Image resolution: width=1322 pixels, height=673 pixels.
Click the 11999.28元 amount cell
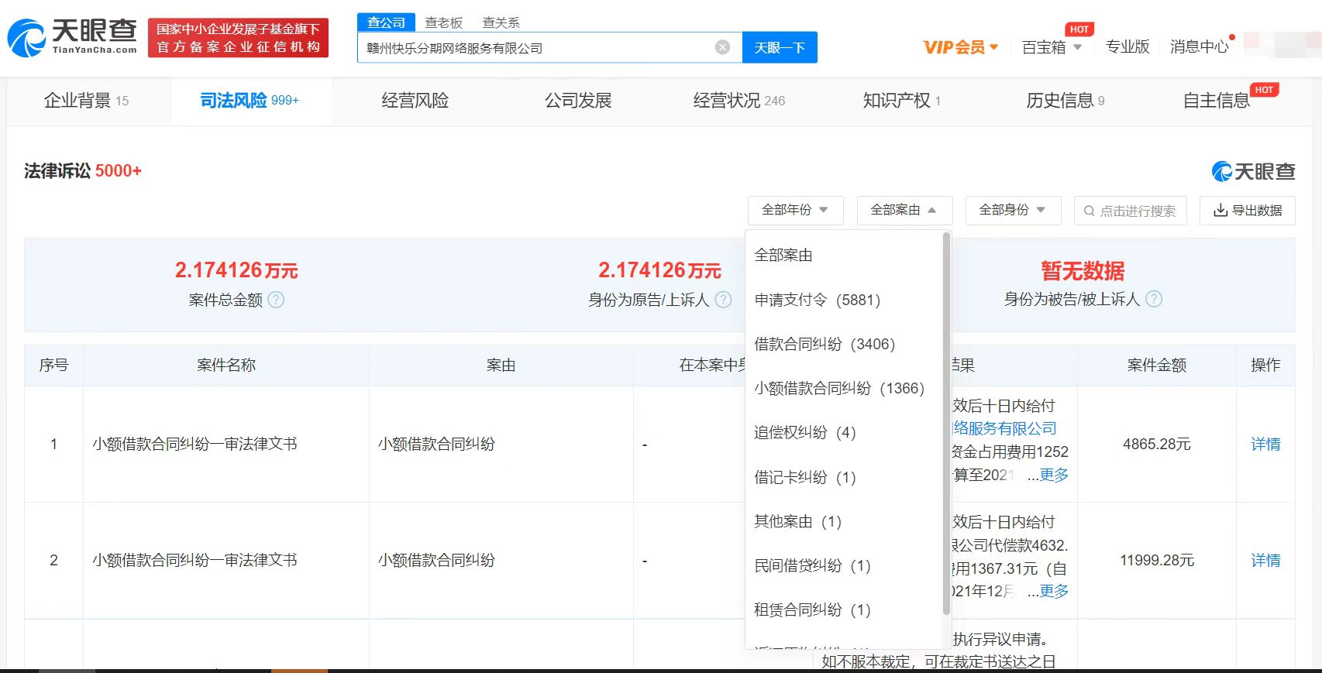[1157, 560]
